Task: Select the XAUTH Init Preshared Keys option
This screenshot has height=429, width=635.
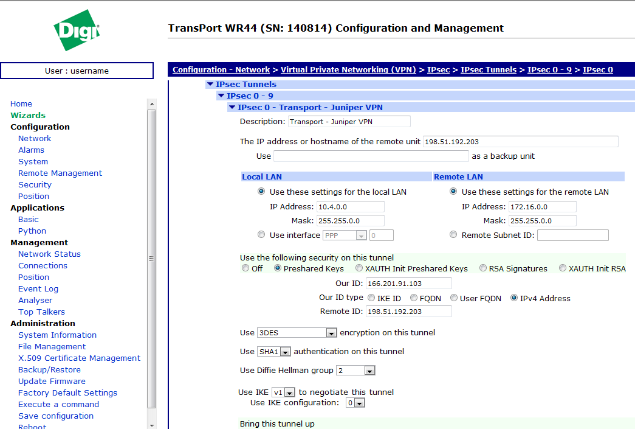Action: tap(360, 268)
